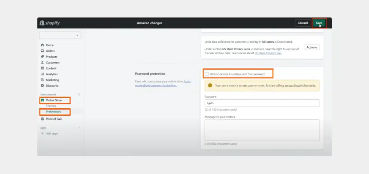Viewport: 369px width, 174px height.
Task: Open the store selector dropdown
Action: [60, 35]
